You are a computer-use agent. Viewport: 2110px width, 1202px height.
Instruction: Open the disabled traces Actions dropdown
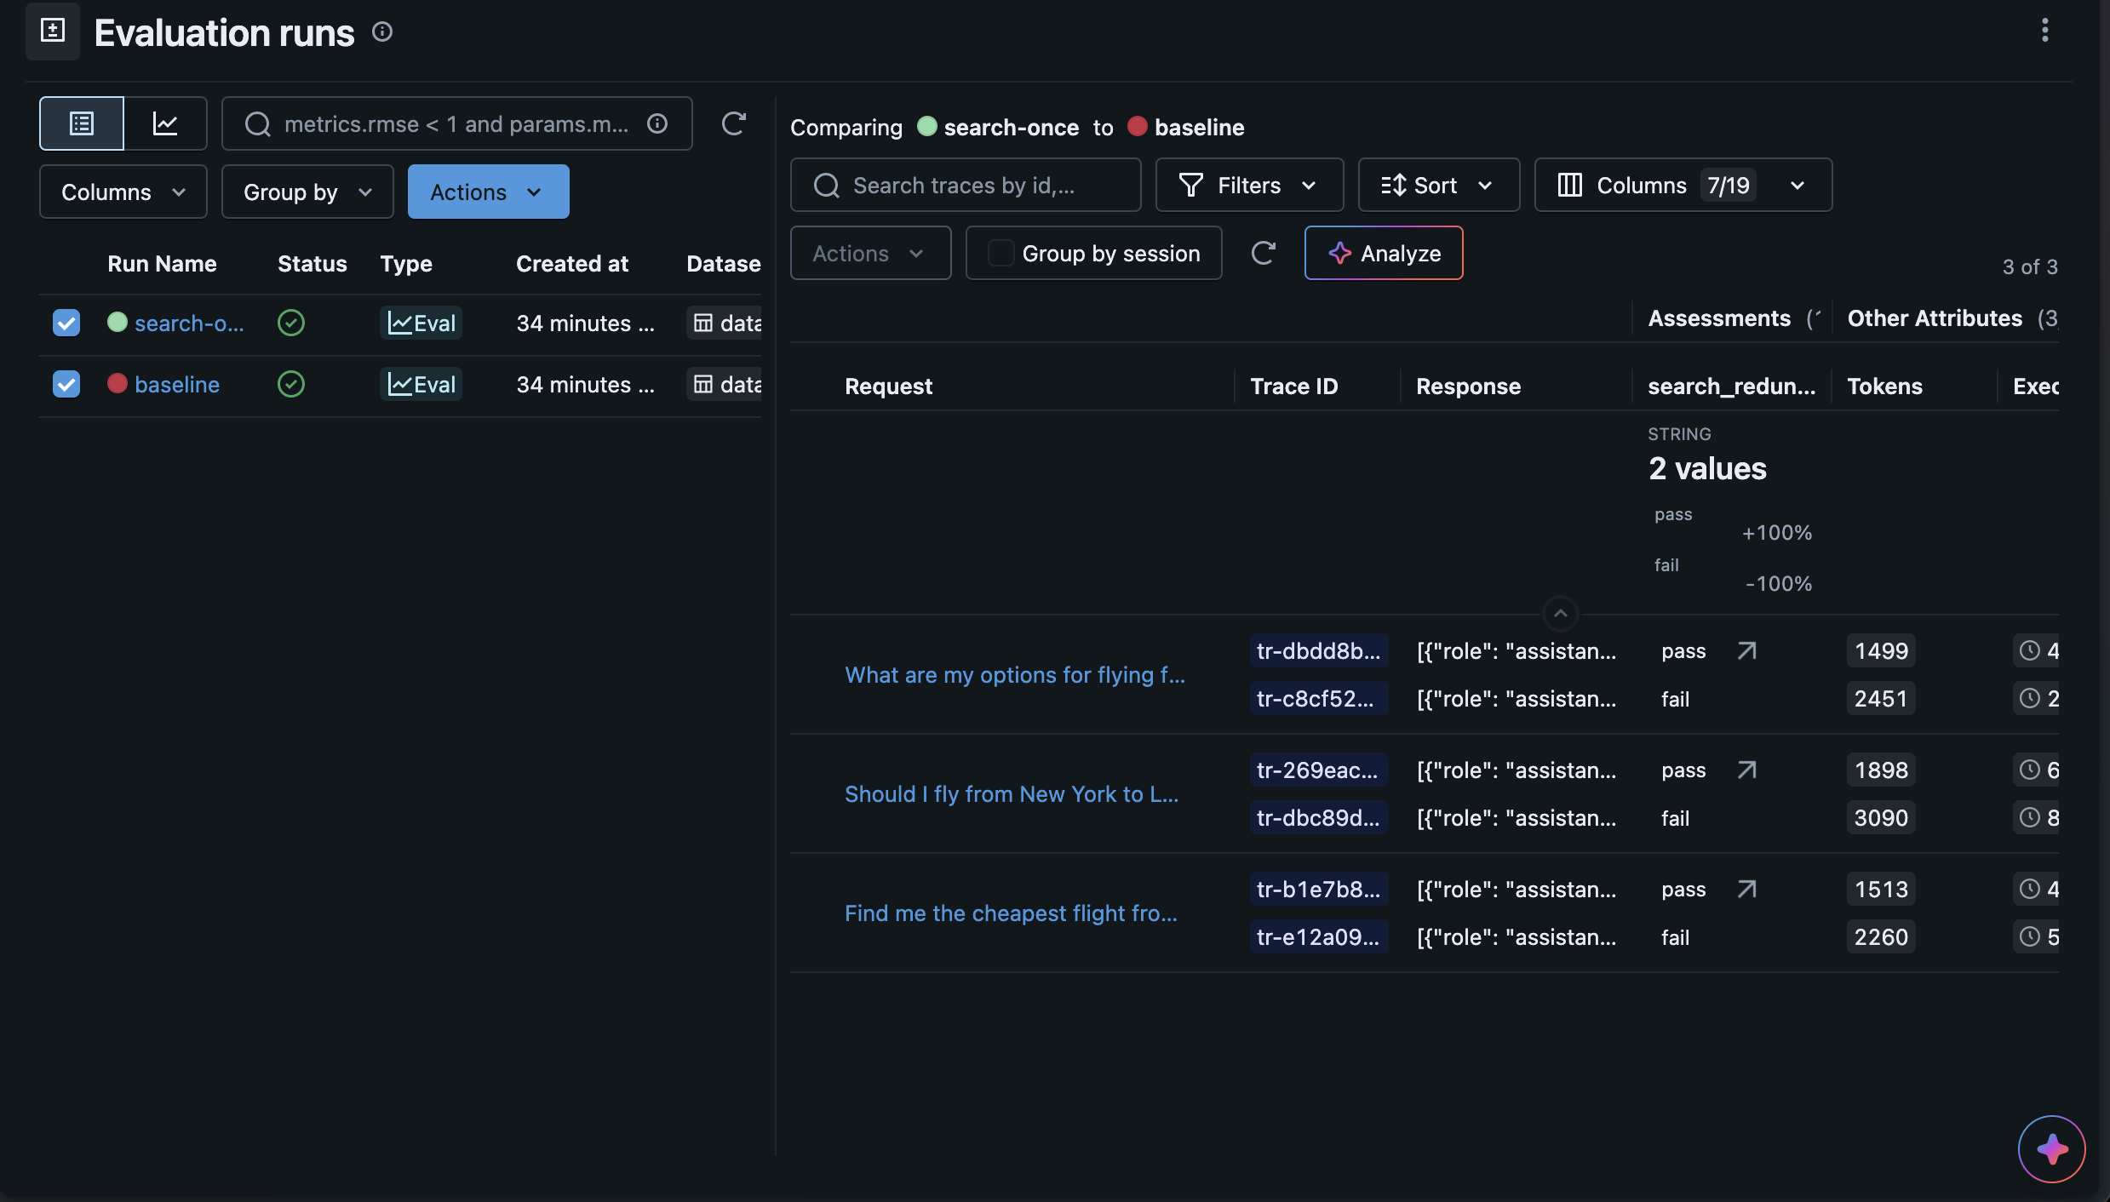(870, 253)
